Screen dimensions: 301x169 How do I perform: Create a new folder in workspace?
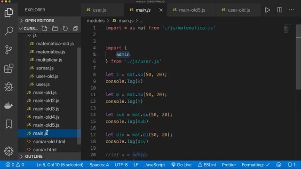pyautogui.click(x=55, y=29)
